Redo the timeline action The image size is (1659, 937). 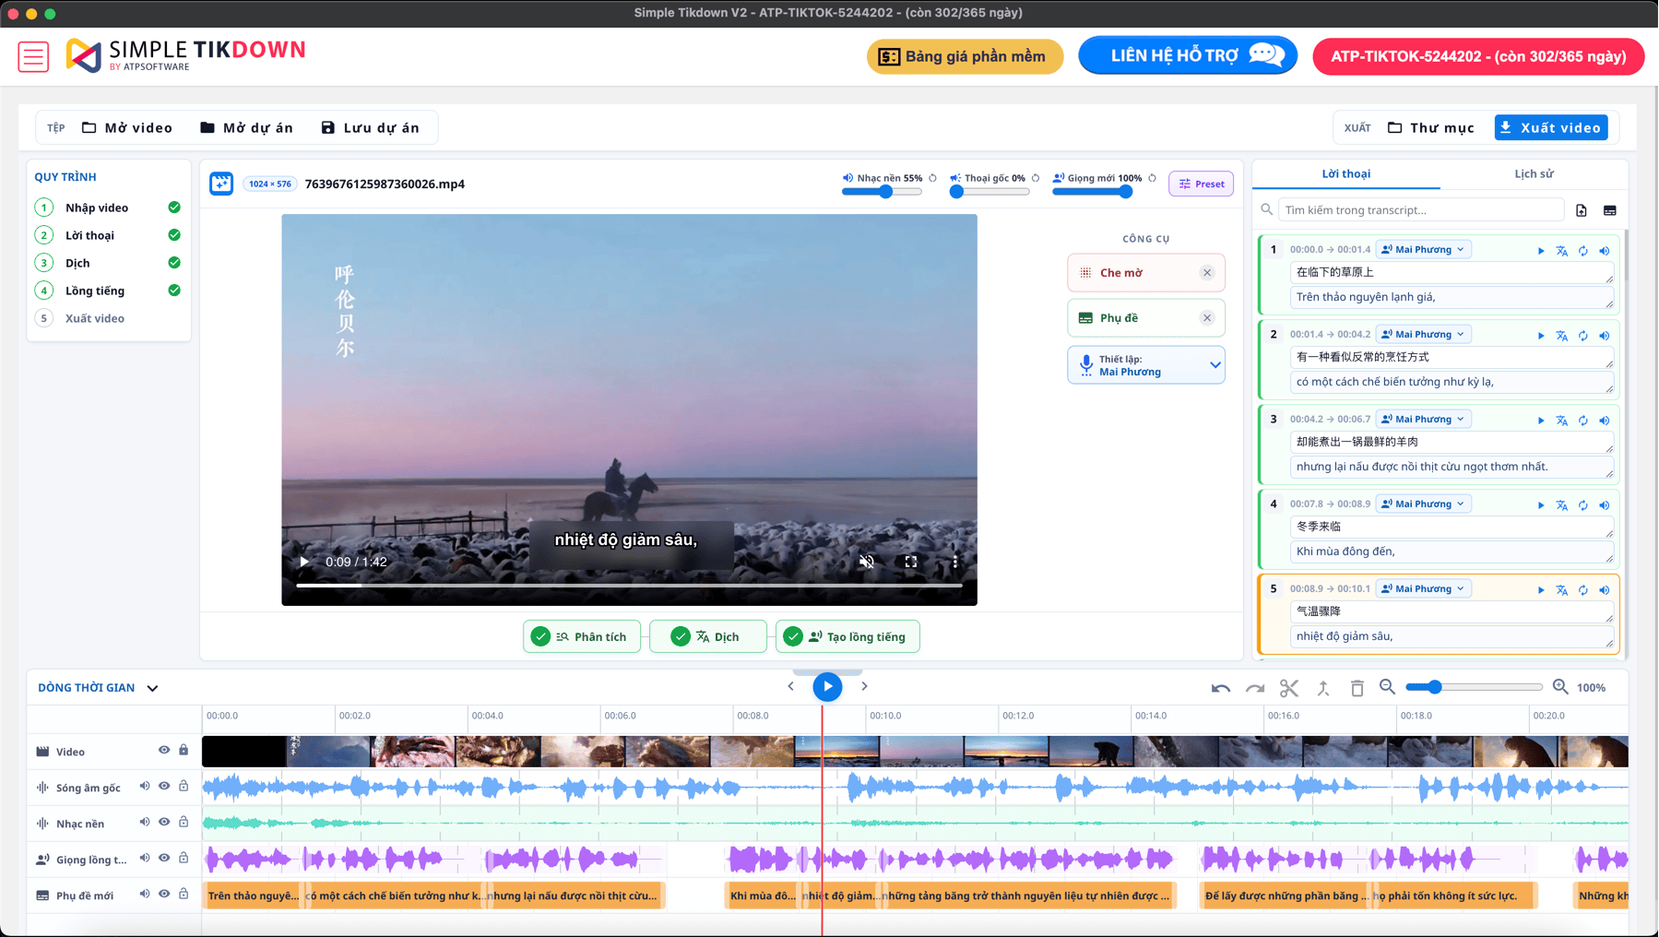[x=1255, y=688]
